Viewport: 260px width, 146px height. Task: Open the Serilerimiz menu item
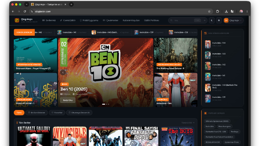(x=49, y=20)
